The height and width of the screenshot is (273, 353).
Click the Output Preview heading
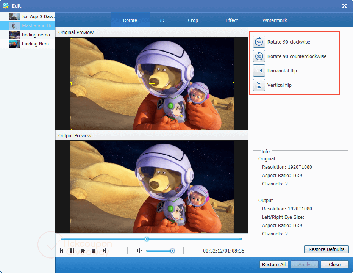pos(75,136)
